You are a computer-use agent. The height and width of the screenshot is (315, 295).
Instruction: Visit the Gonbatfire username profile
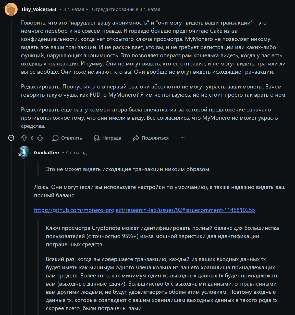(x=46, y=153)
